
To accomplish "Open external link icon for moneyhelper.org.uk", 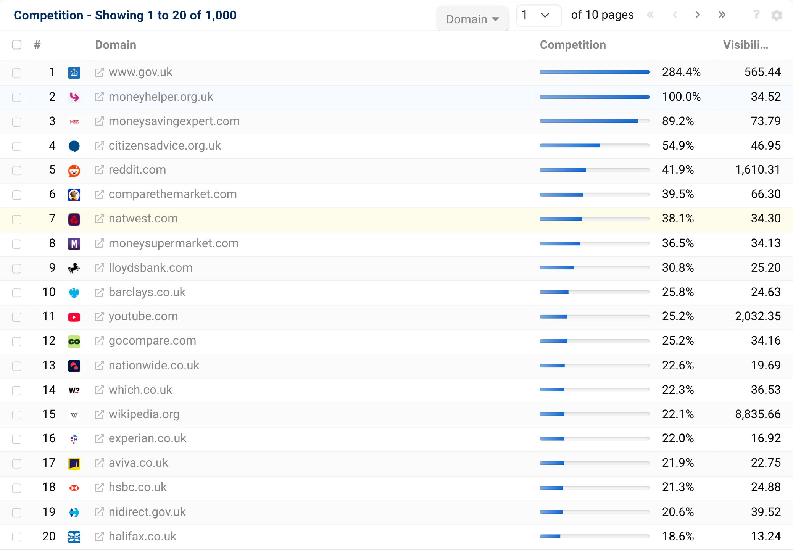I will 99,97.
